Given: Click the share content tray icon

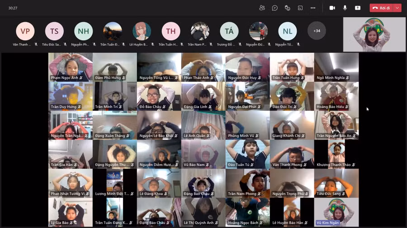Looking at the screenshot, I should (358, 8).
